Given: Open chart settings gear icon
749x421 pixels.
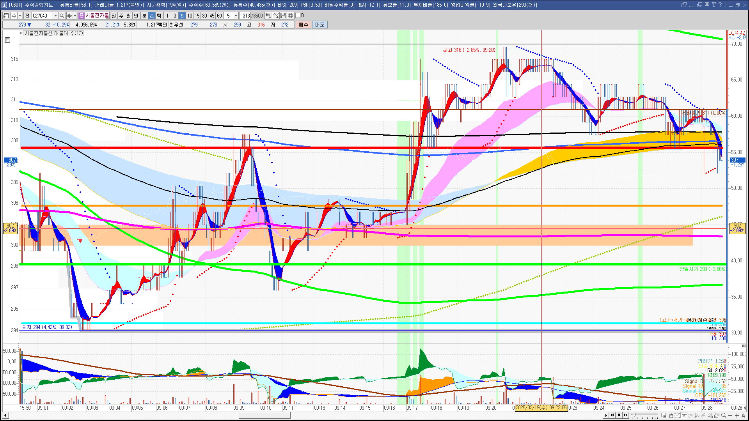Looking at the screenshot, I should click(291, 16).
